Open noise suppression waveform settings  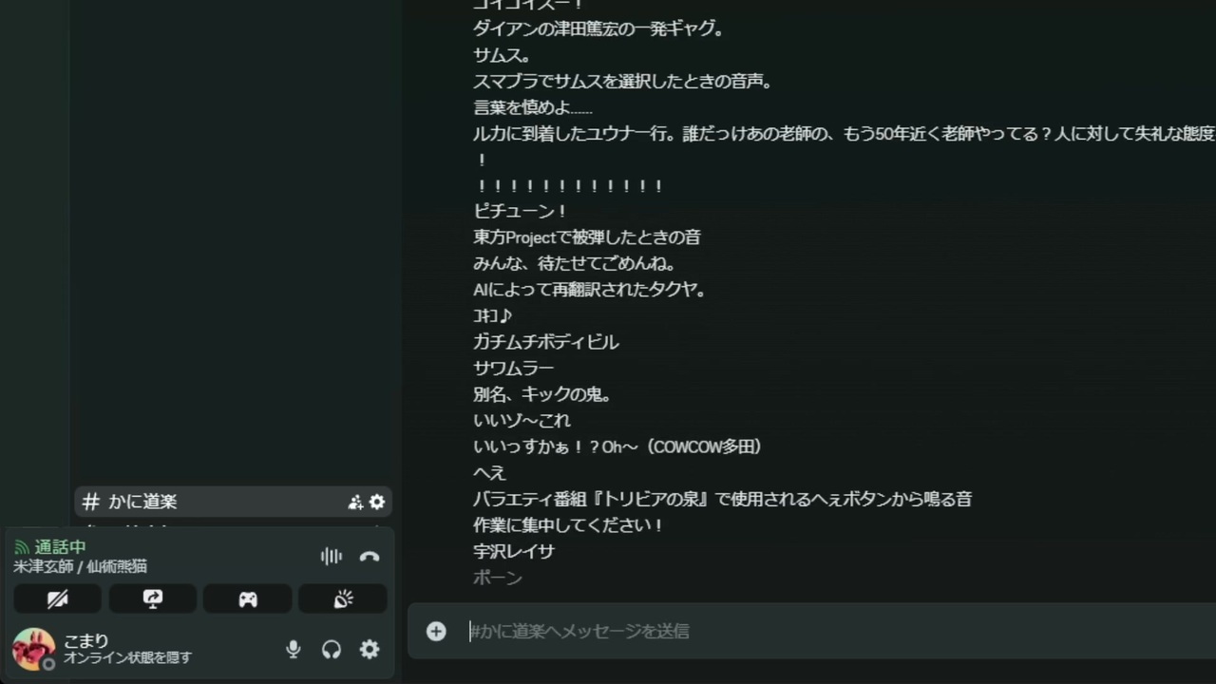coord(331,557)
